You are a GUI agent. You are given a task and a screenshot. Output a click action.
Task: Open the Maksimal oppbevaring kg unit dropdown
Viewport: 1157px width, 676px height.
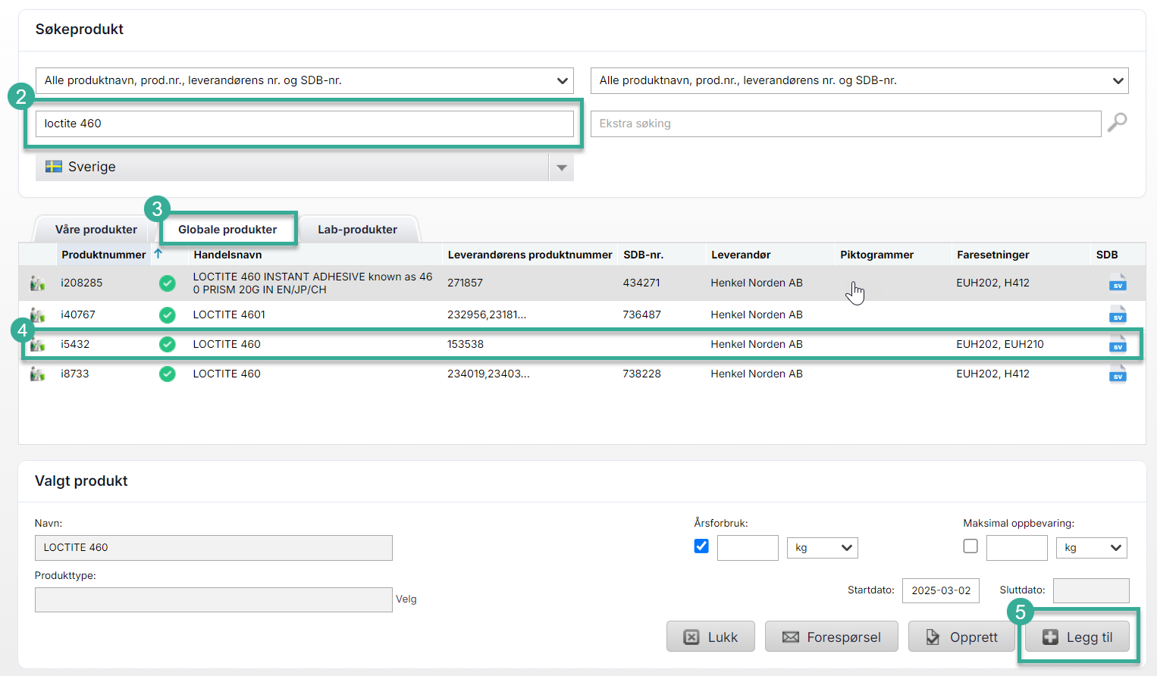(1092, 548)
